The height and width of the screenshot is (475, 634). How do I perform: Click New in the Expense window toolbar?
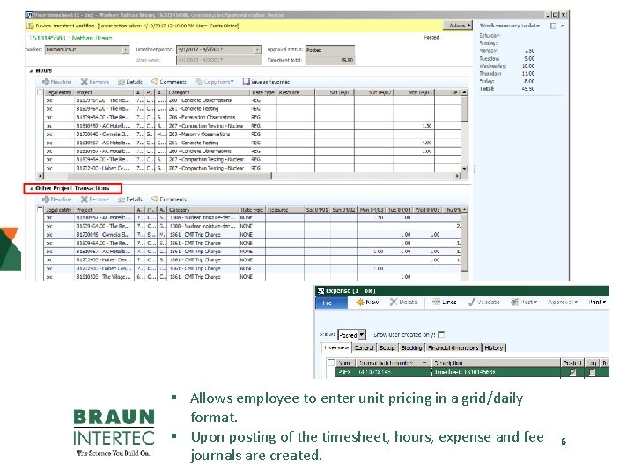coord(367,302)
